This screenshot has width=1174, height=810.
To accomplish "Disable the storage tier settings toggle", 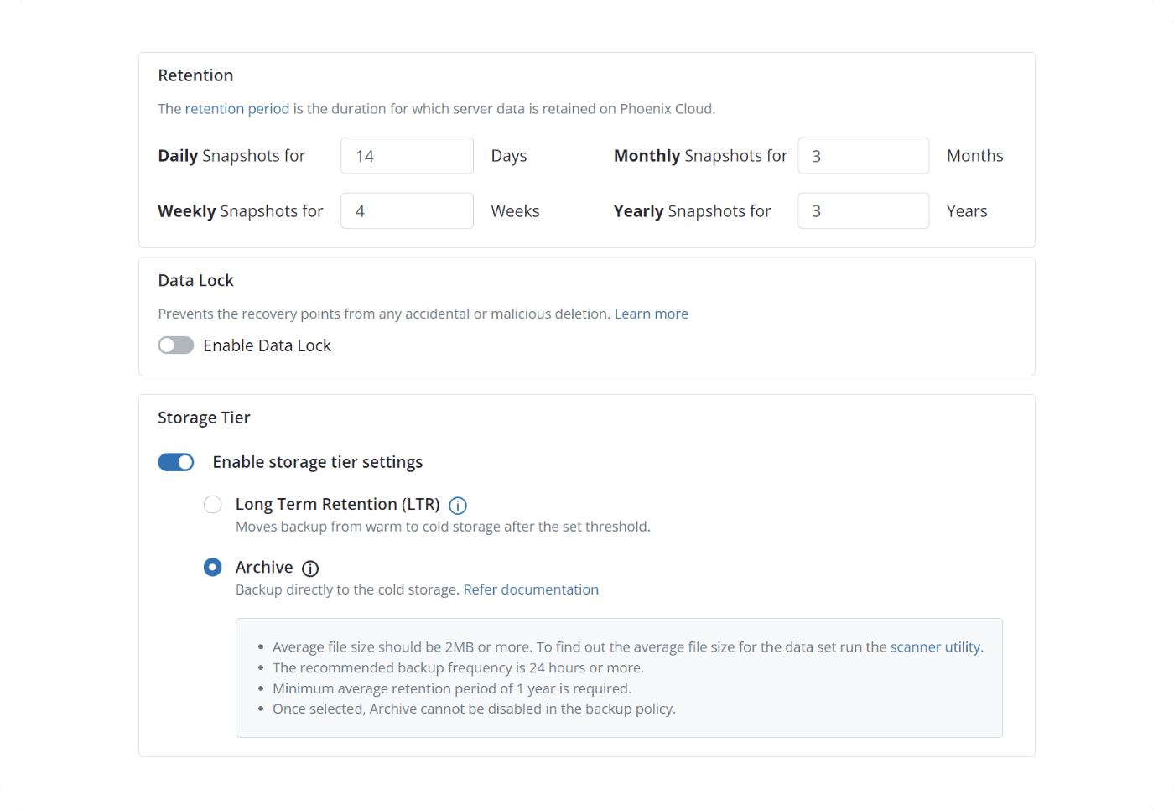I will click(x=176, y=462).
